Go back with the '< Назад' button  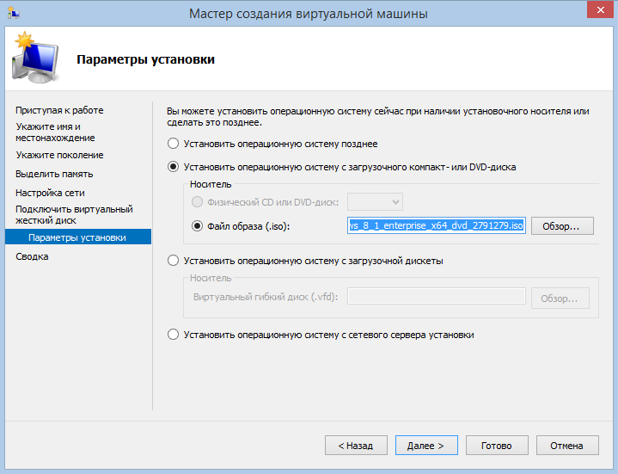355,446
